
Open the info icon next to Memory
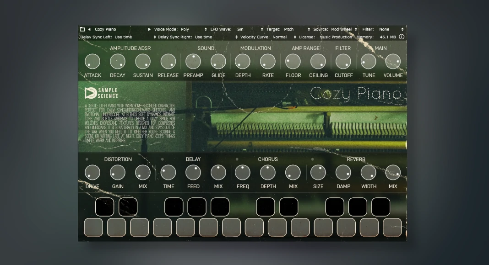[402, 37]
